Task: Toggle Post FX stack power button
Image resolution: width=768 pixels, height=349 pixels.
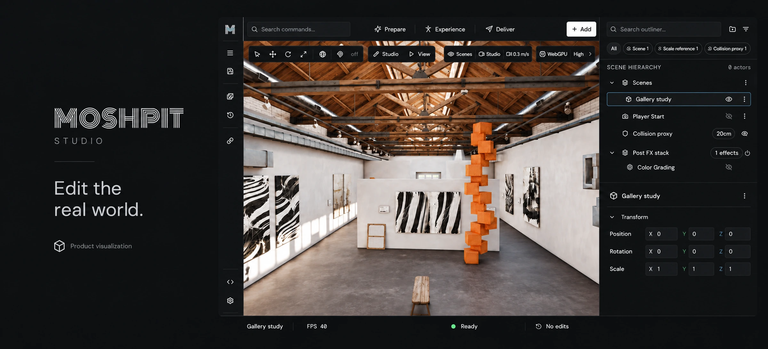Action: [748, 153]
